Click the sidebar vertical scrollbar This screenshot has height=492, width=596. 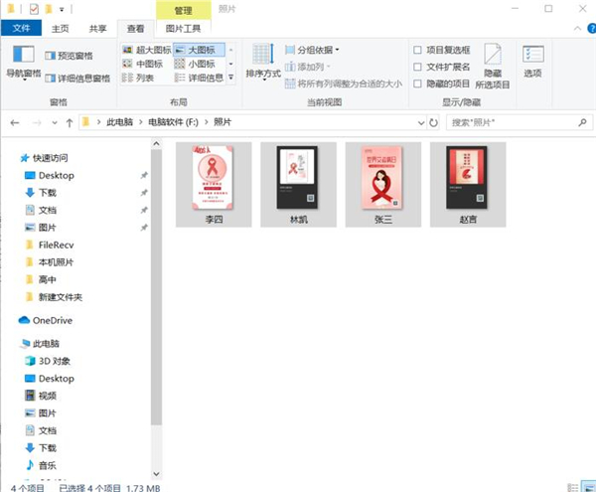click(156, 298)
